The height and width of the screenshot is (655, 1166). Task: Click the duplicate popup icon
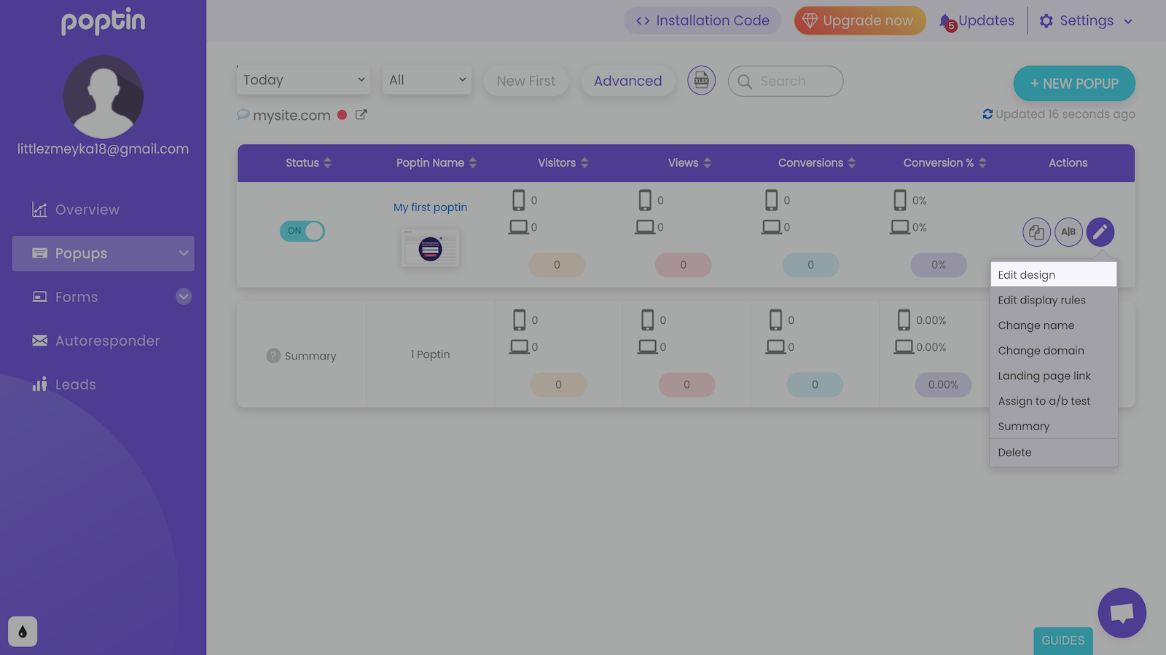click(1036, 232)
